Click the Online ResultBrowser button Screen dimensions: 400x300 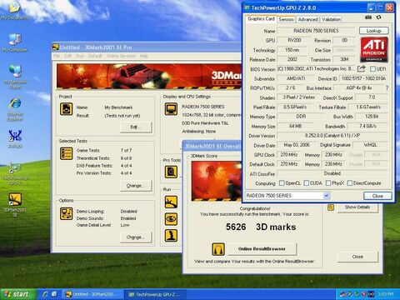tap(262, 249)
